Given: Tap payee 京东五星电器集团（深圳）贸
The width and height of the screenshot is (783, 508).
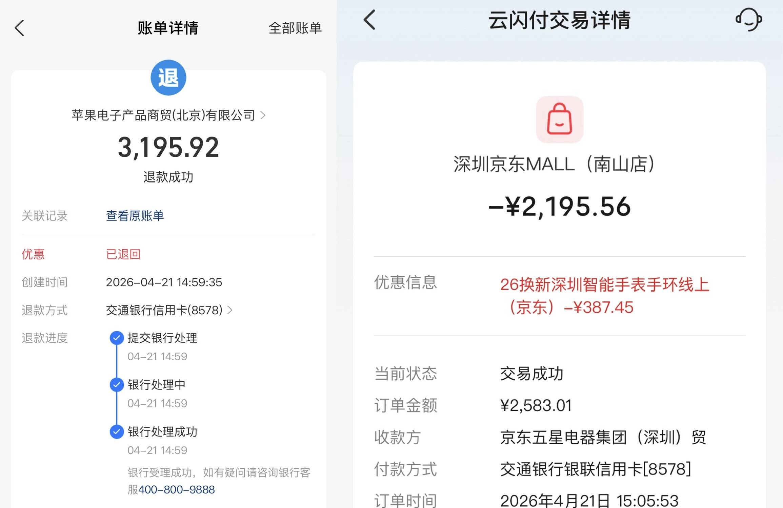Looking at the screenshot, I should pos(603,438).
